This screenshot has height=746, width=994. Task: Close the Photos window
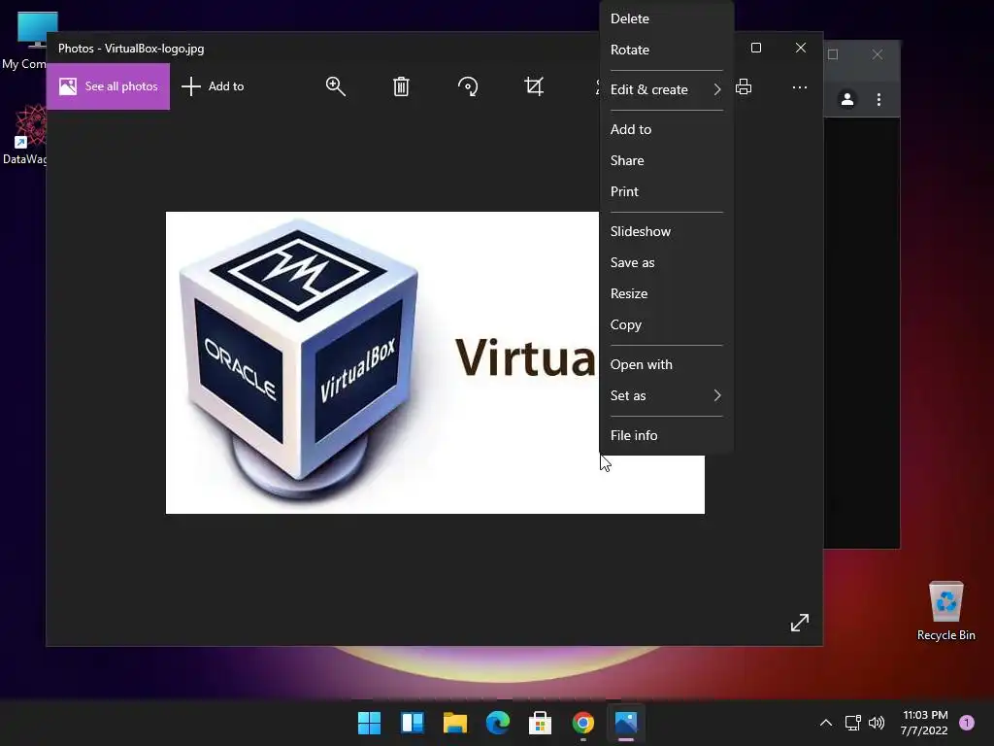pyautogui.click(x=801, y=49)
